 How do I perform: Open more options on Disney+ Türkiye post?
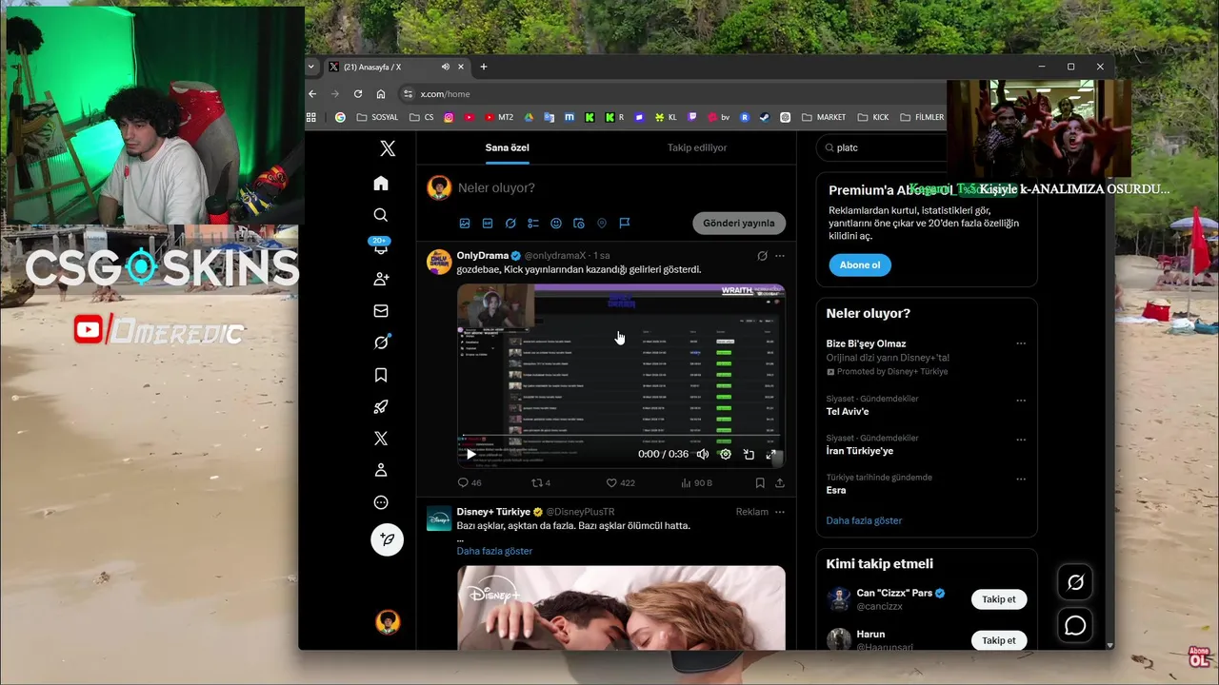coord(780,512)
